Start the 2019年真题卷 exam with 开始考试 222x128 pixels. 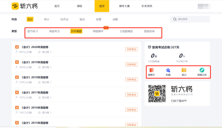point(131,64)
